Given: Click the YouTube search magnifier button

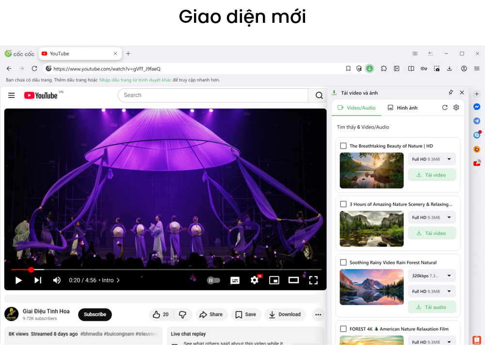Looking at the screenshot, I should (x=319, y=95).
